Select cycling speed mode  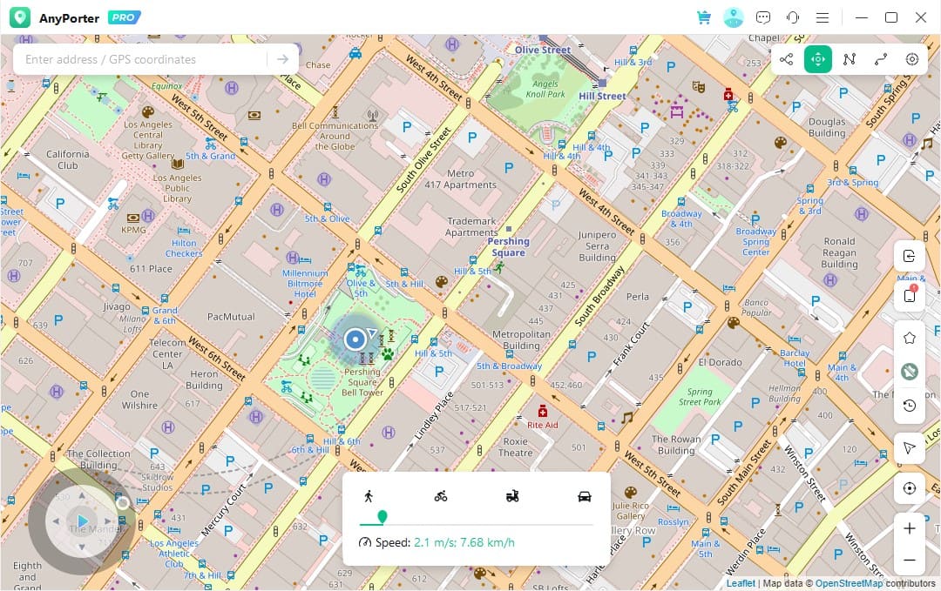click(441, 496)
